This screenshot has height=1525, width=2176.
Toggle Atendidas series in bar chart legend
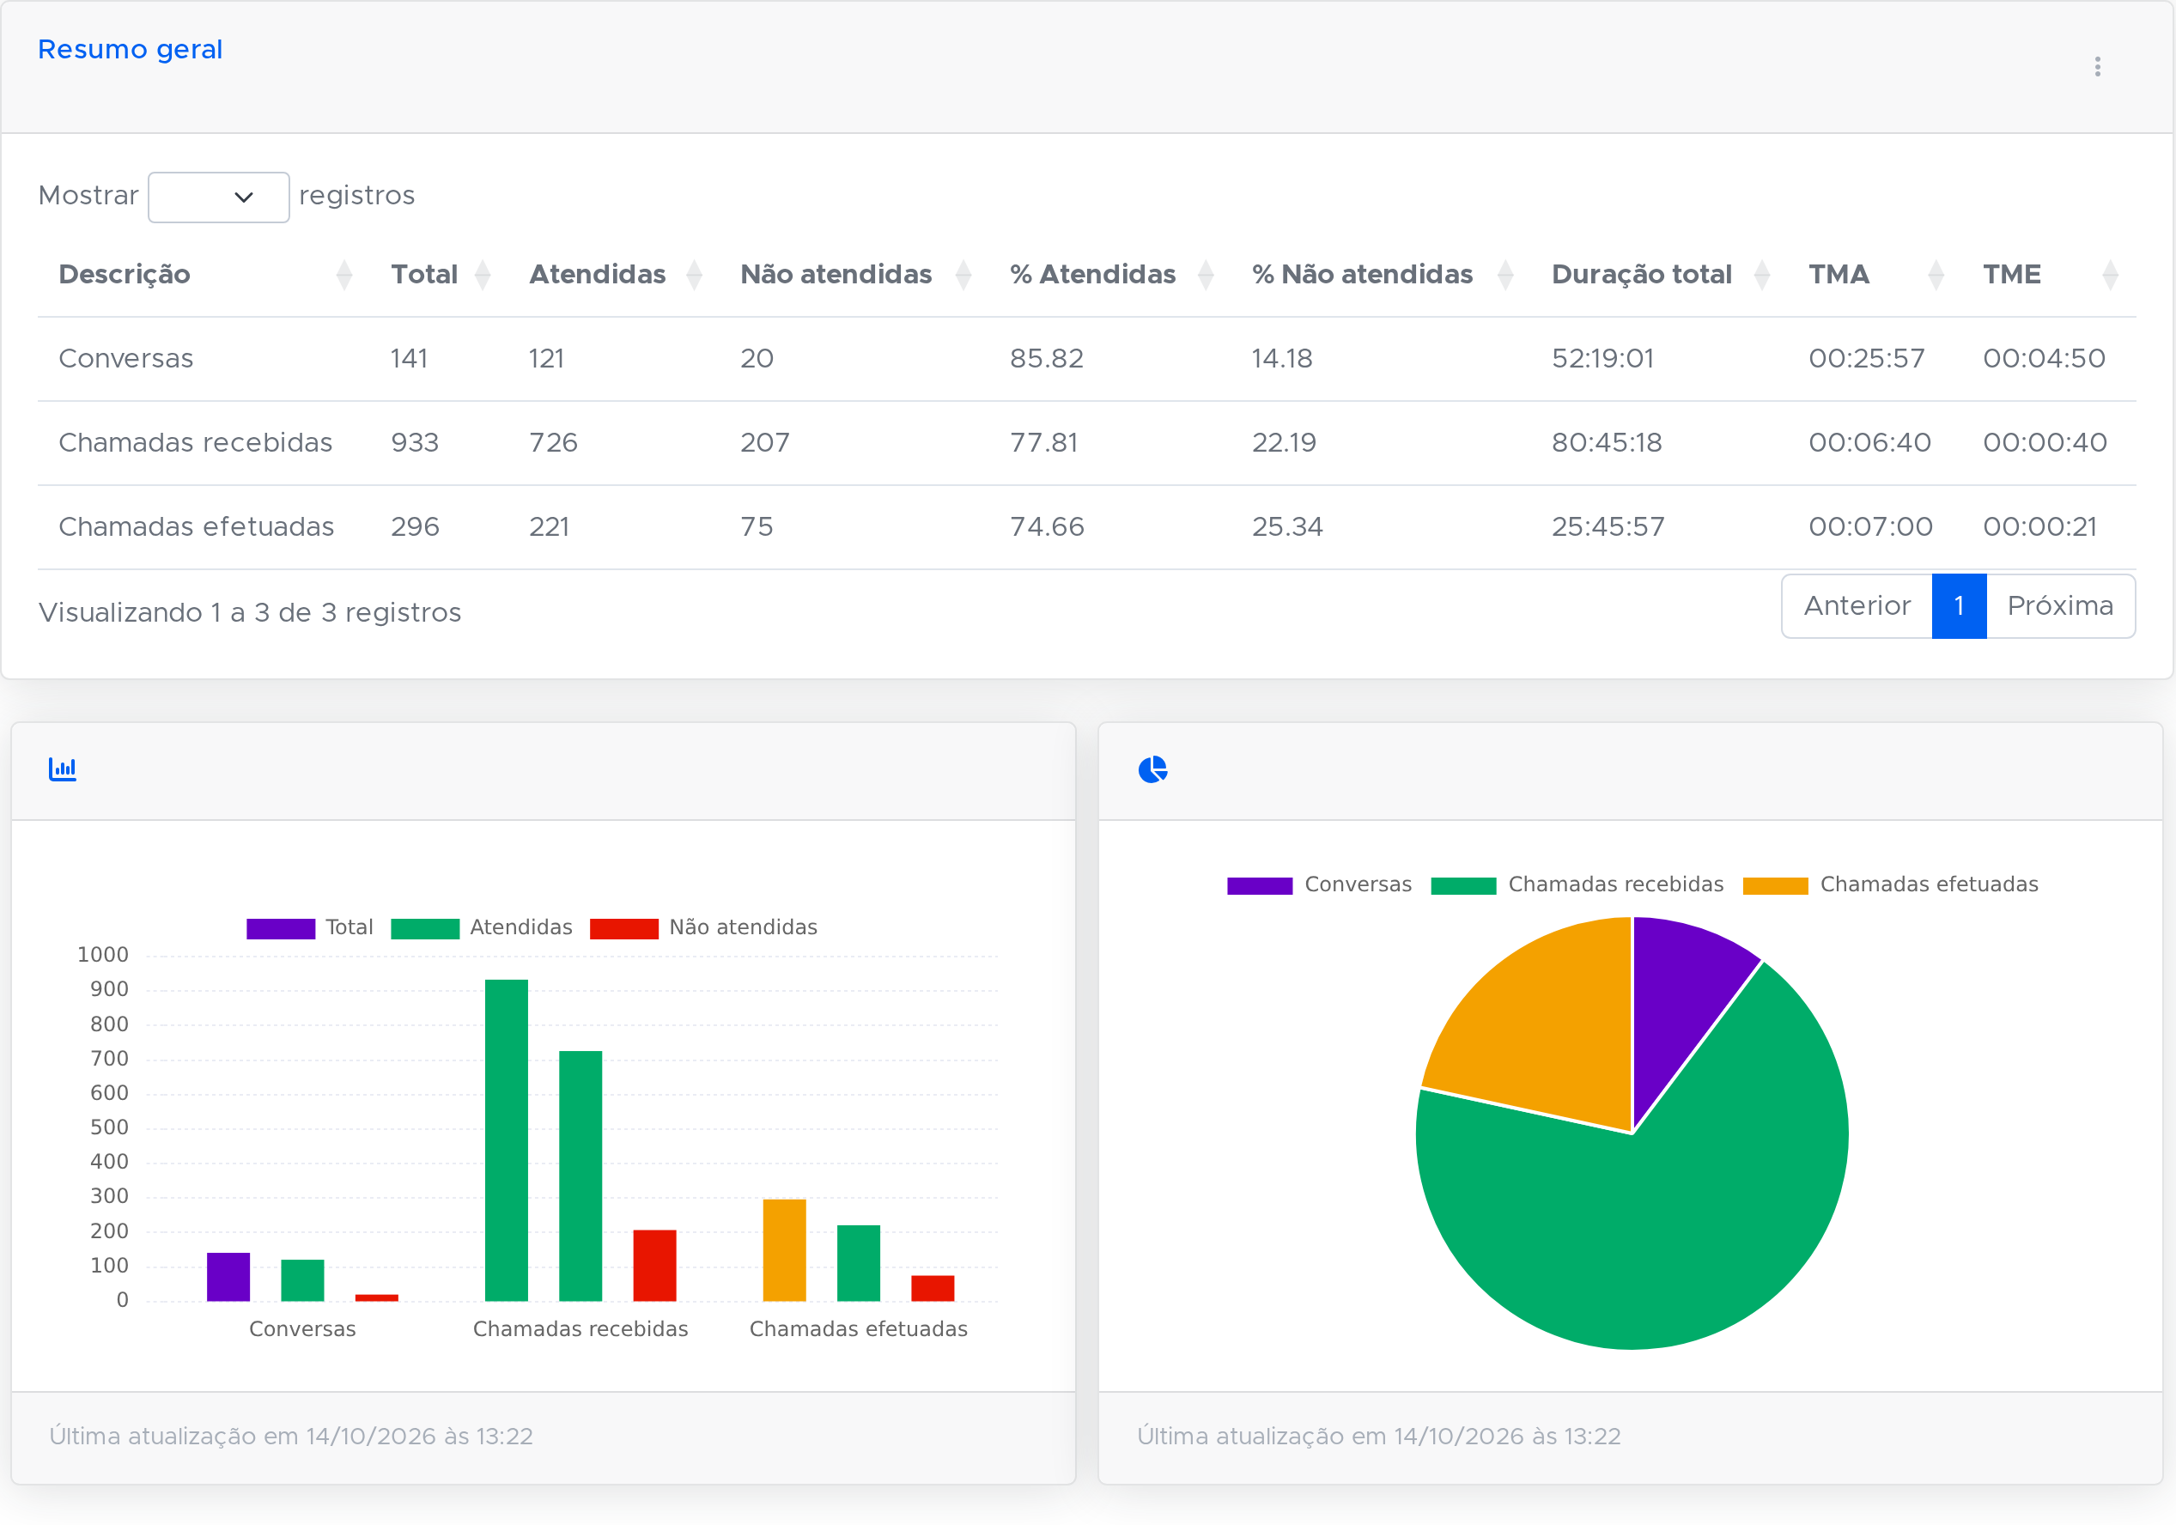tap(482, 928)
